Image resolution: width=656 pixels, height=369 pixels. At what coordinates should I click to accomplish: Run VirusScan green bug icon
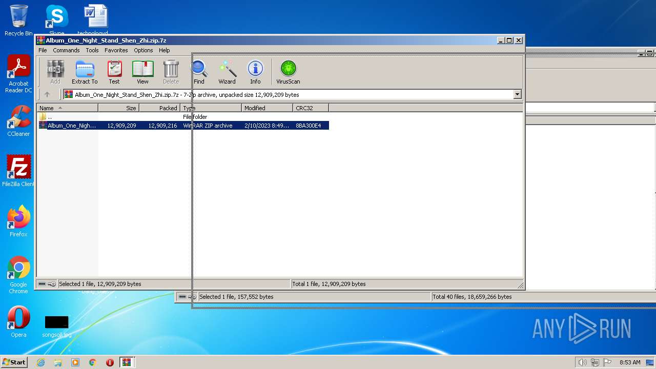pos(288,72)
